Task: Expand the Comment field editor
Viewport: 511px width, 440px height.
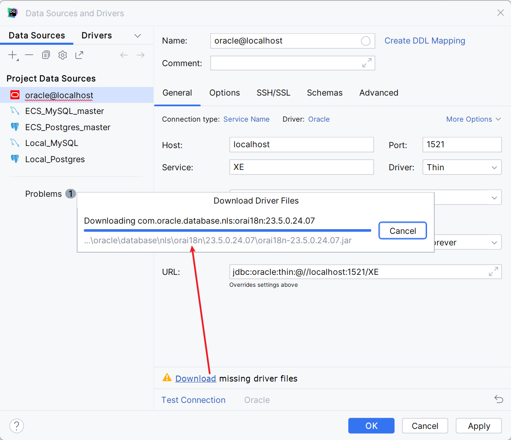Action: pyautogui.click(x=367, y=63)
